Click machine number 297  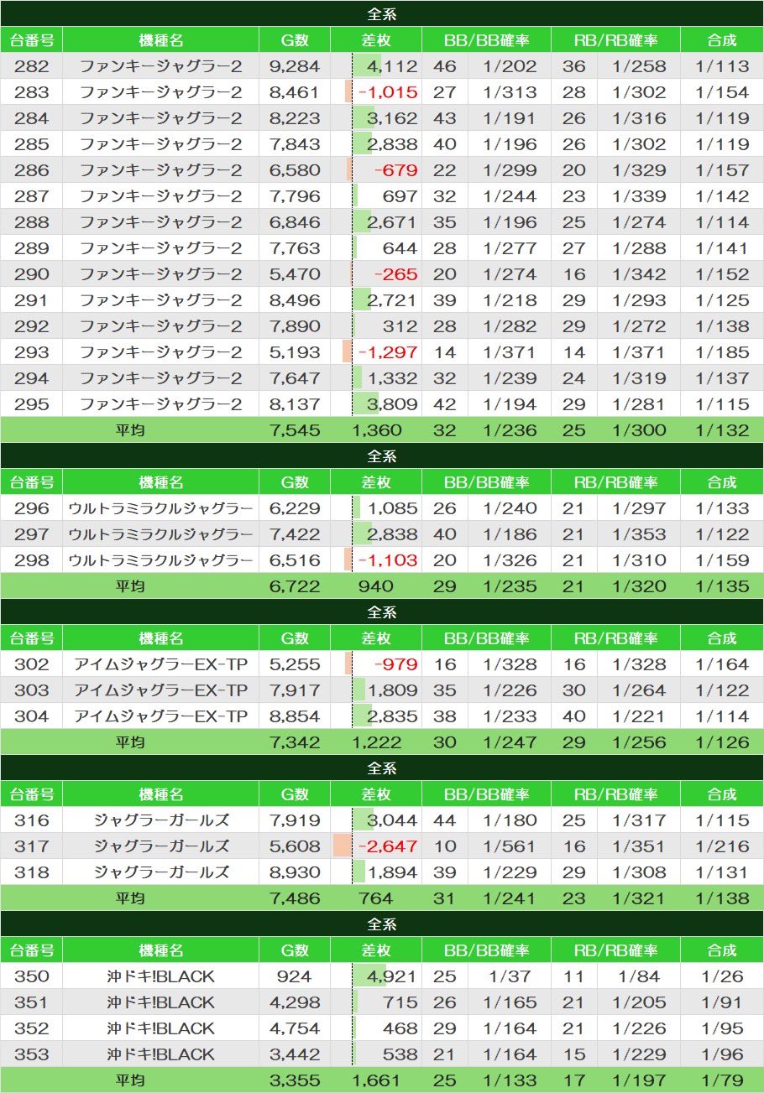pos(32,534)
